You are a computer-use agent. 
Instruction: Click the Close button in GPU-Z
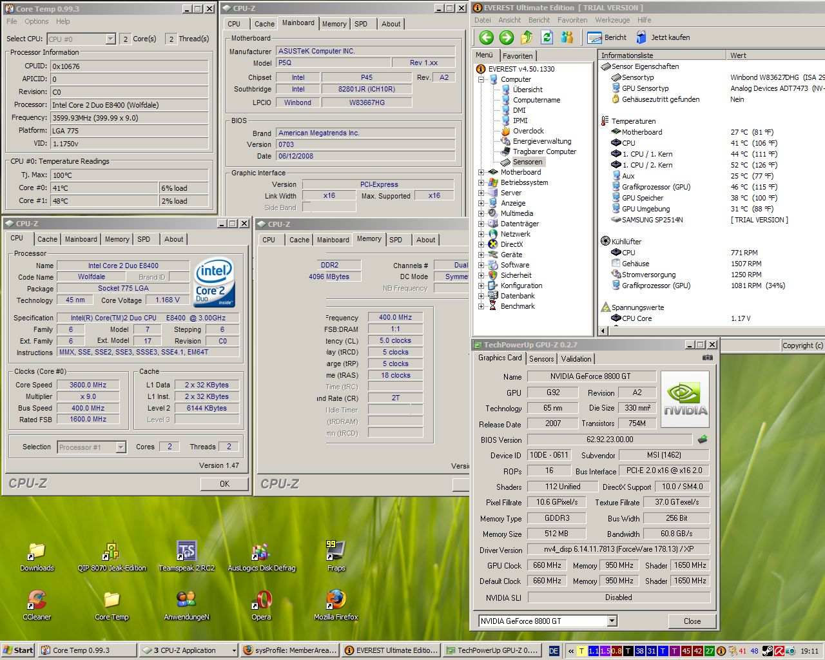tap(692, 621)
